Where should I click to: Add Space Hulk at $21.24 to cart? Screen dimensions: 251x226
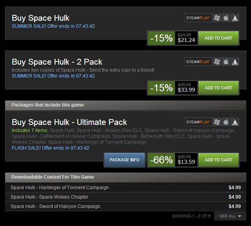218,38
